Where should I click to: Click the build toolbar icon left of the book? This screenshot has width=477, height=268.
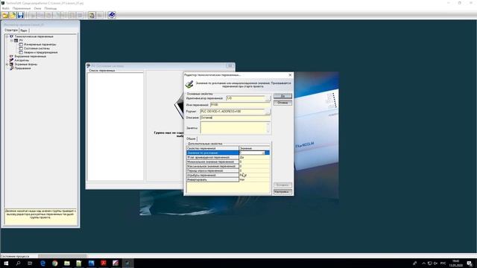(x=92, y=15)
